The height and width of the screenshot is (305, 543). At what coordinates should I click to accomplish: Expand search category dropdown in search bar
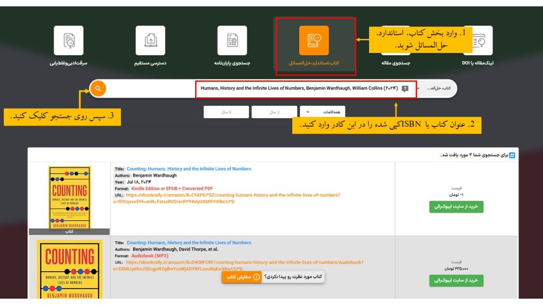coord(436,88)
